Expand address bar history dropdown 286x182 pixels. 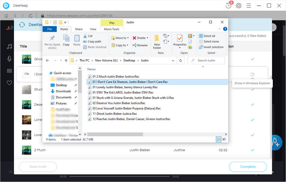point(173,61)
